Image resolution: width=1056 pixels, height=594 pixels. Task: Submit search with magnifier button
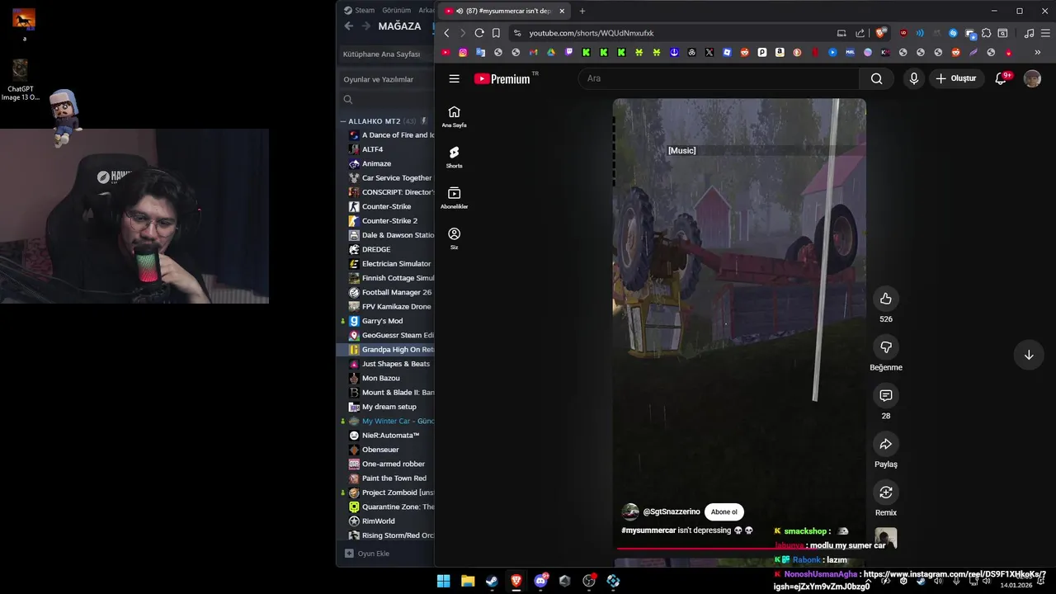[x=876, y=78]
